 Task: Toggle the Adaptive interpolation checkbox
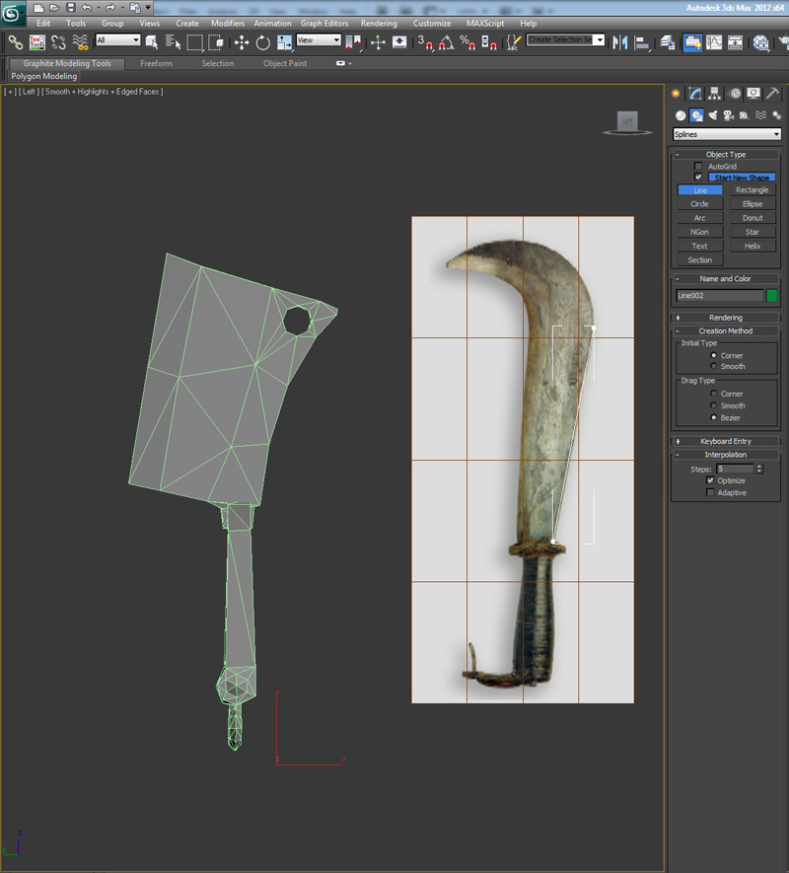(710, 492)
